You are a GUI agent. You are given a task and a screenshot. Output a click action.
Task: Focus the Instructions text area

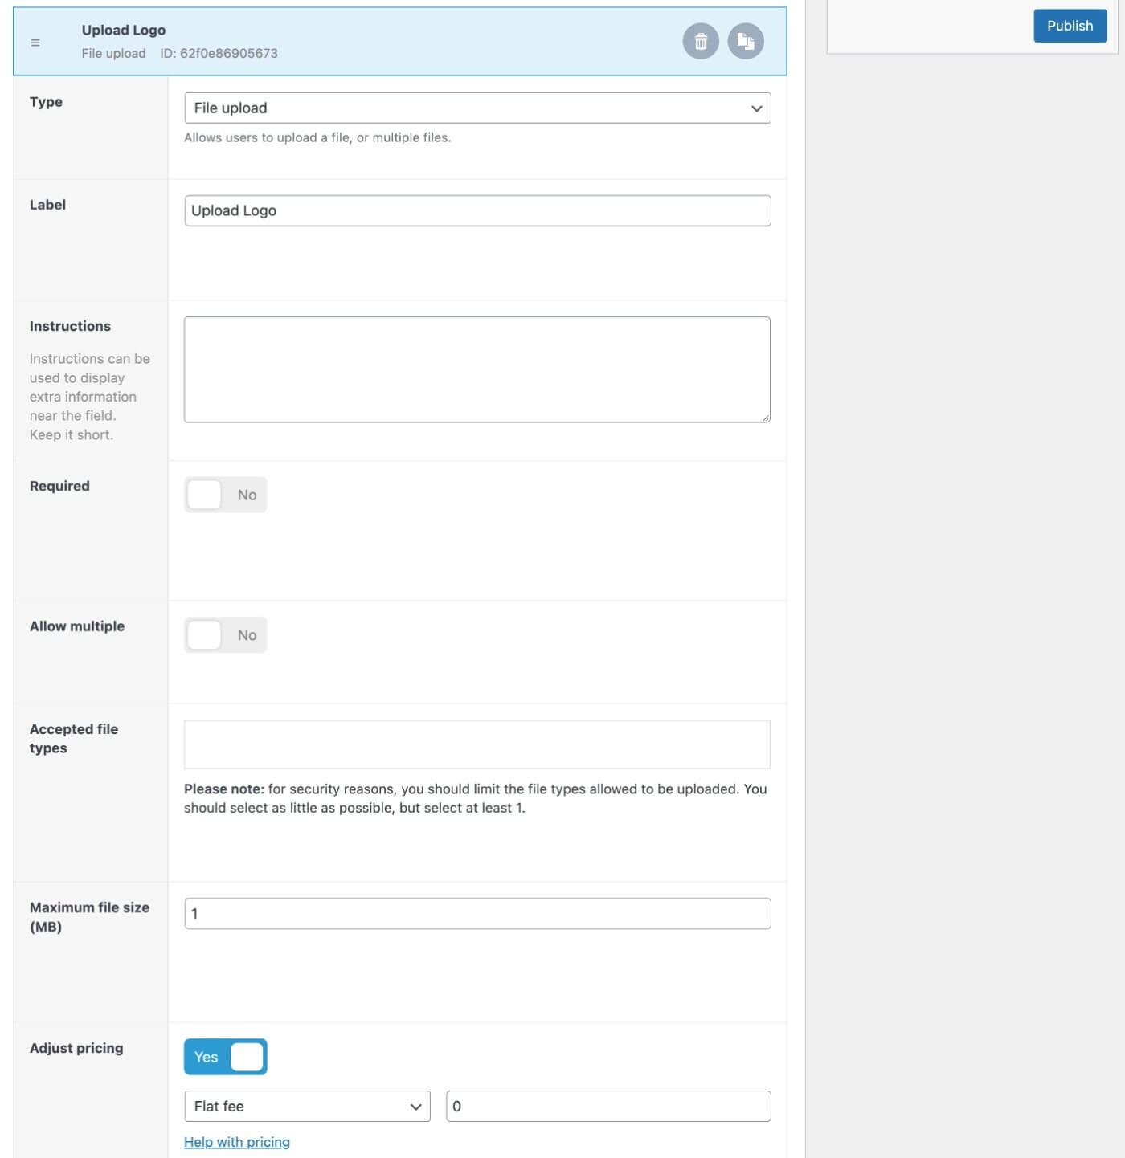(x=477, y=369)
